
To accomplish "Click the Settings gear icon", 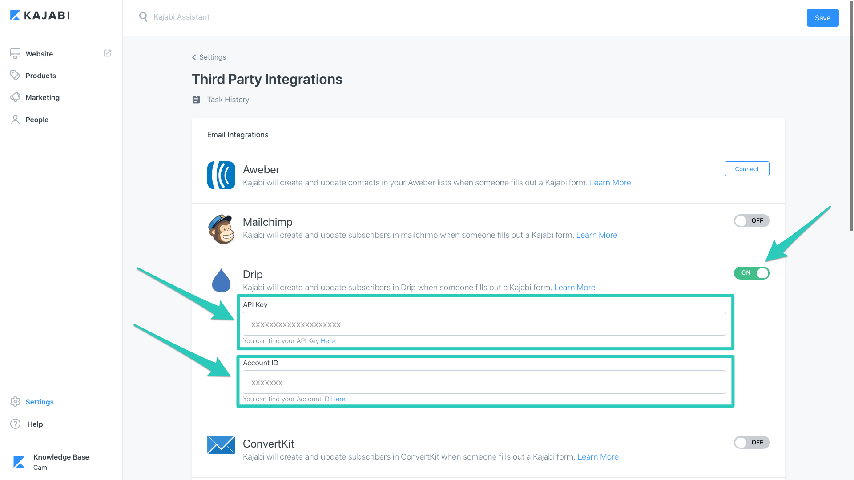I will (15, 402).
